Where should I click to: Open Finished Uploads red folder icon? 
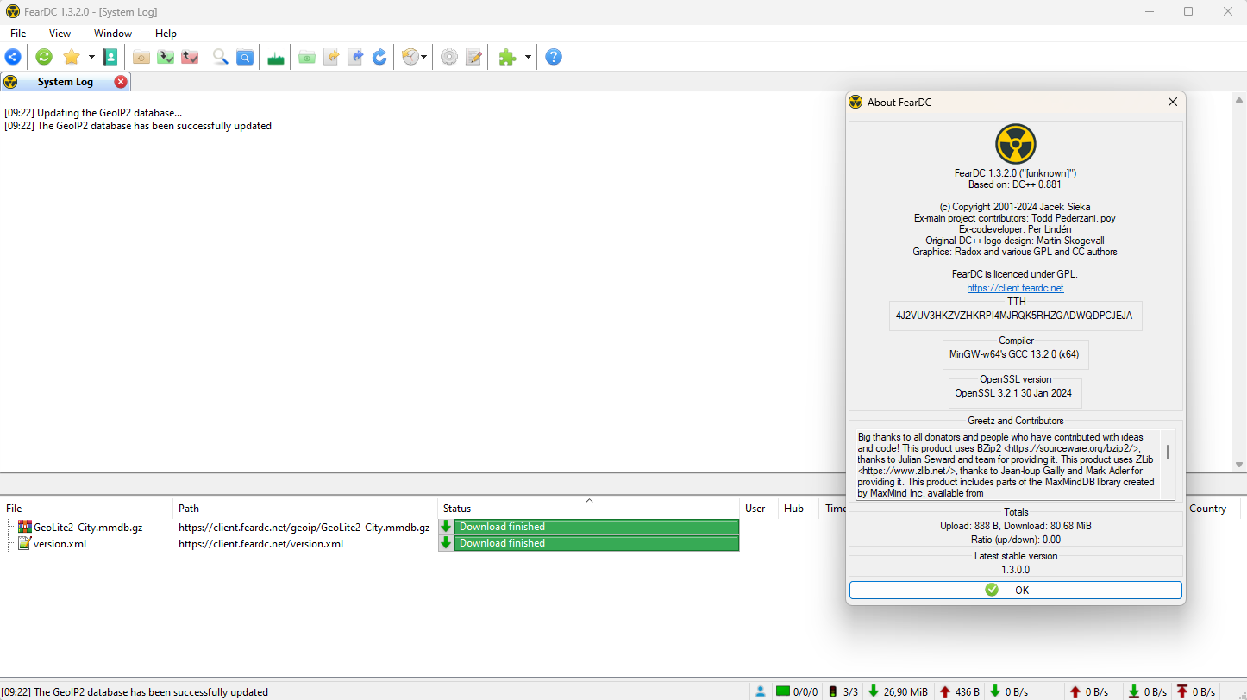point(190,57)
